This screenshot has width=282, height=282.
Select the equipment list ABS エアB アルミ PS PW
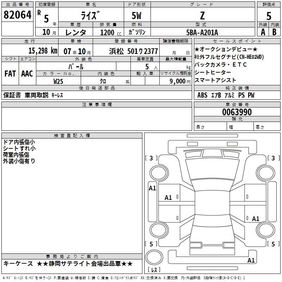(x=226, y=95)
